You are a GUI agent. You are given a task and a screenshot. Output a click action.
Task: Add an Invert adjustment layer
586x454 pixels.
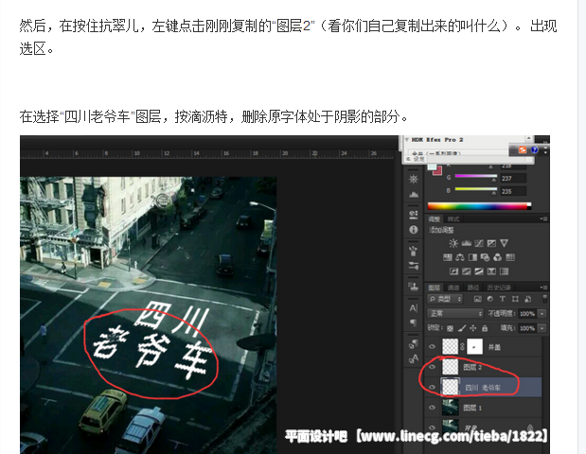[453, 271]
